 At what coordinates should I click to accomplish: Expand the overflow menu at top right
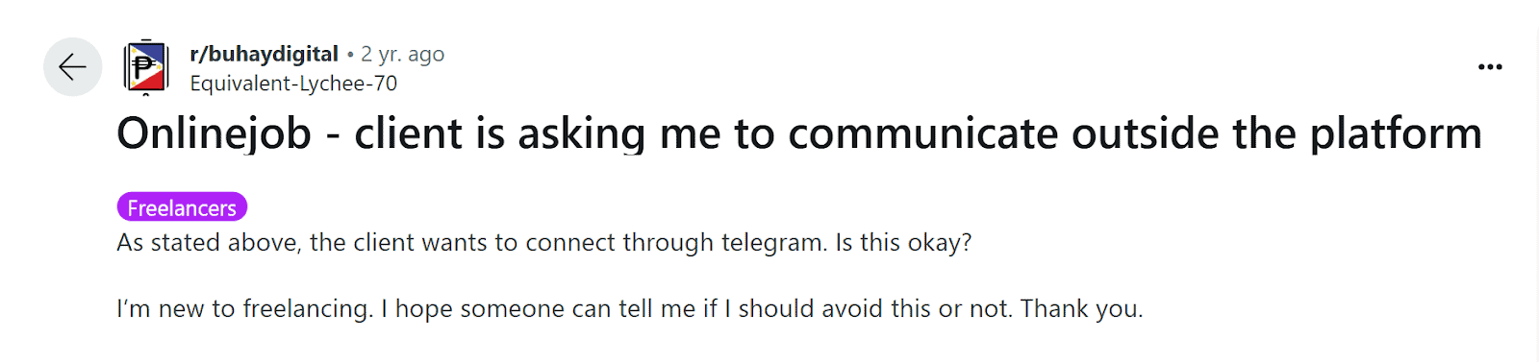[1490, 67]
